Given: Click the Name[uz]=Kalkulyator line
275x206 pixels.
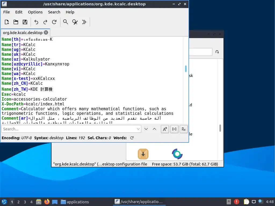Looking at the screenshot, I should point(26,59).
